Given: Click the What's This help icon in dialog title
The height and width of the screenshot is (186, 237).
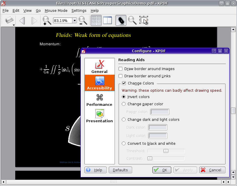Looking at the screenshot, I should tap(214, 51).
